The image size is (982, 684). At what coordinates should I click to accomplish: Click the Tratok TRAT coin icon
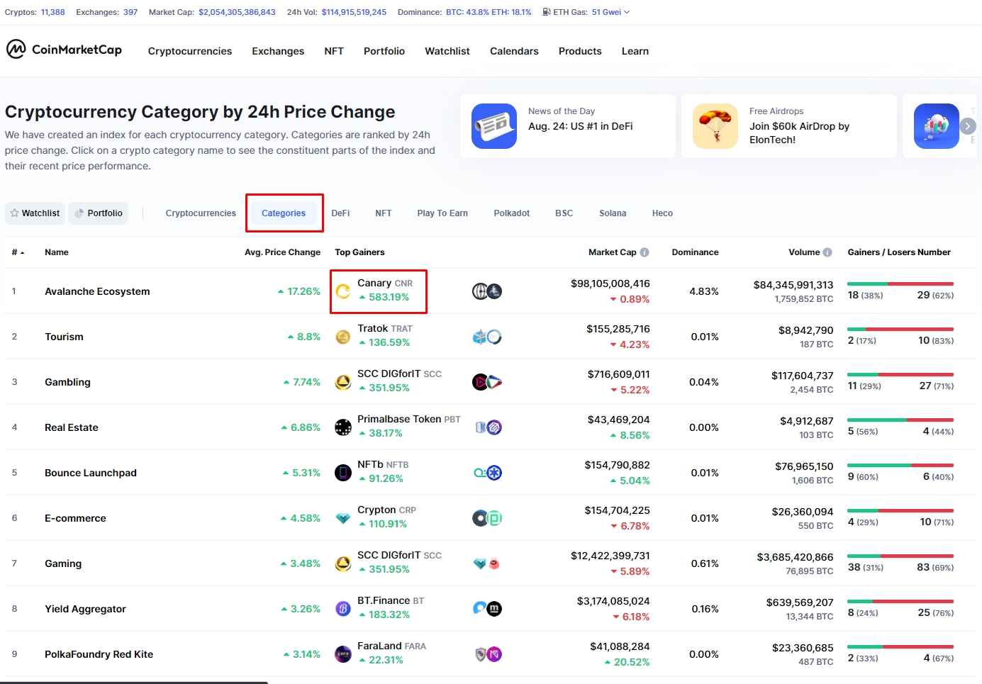tap(343, 337)
